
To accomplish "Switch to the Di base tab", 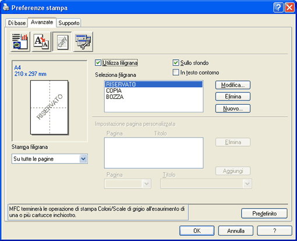I will [17, 23].
